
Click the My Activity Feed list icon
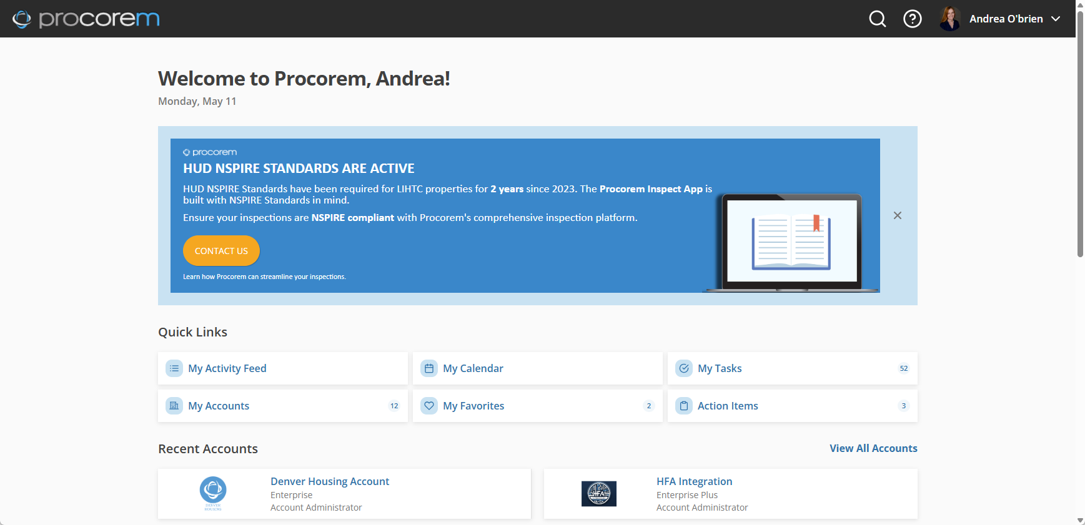pos(174,368)
